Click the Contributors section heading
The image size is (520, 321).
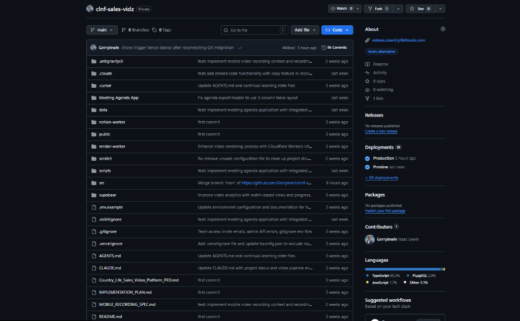point(378,227)
